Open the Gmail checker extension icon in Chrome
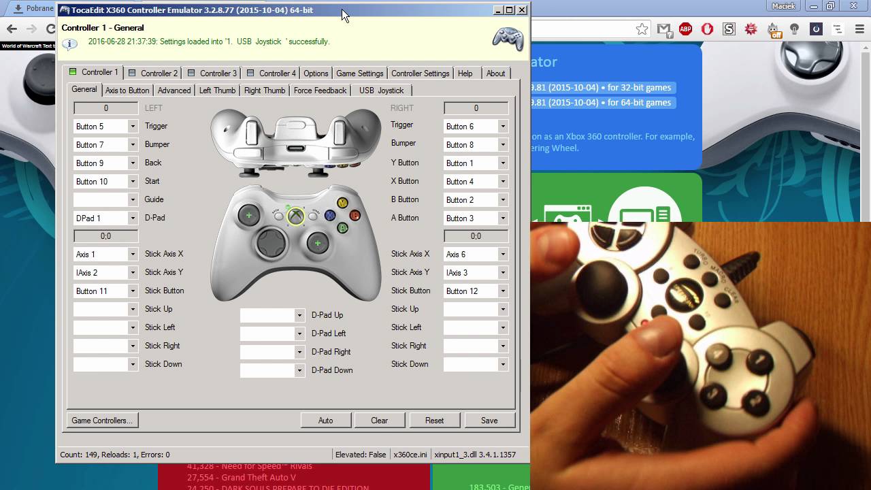The image size is (871, 490). tap(664, 29)
